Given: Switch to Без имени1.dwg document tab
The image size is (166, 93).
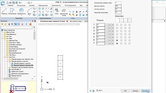Looking at the screenshot, I should pos(76,21).
